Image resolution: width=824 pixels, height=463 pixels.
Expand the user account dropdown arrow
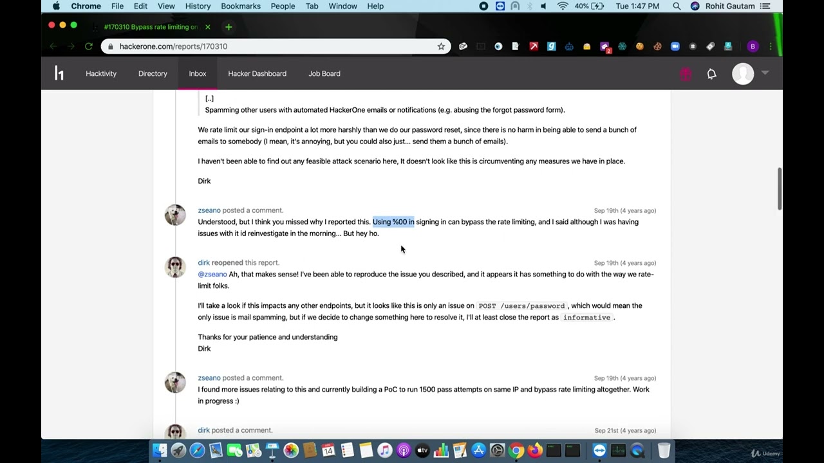765,73
